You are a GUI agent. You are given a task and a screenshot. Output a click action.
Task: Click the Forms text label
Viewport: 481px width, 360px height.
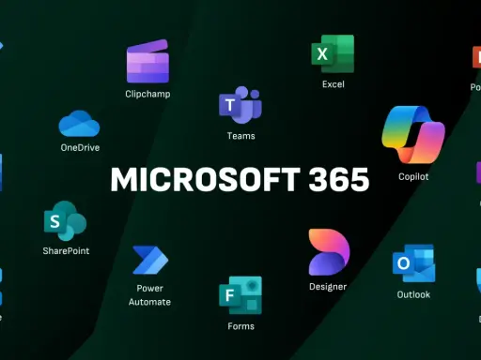tap(241, 326)
